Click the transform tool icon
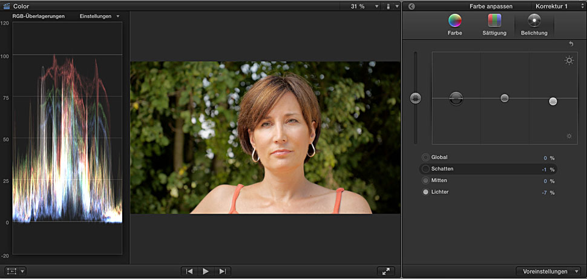This screenshot has width=587, height=279. [x=11, y=271]
